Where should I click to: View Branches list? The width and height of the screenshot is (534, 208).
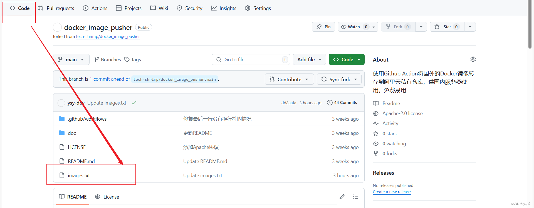pos(107,60)
